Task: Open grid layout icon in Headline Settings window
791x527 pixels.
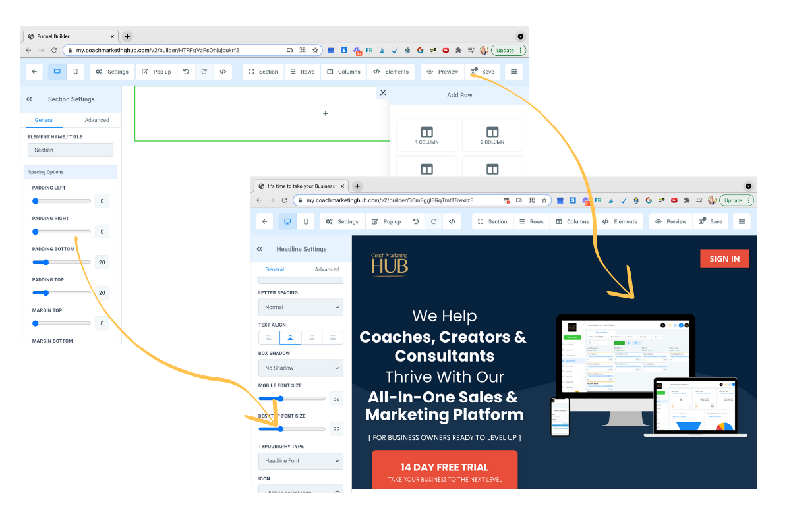Action: coord(742,221)
